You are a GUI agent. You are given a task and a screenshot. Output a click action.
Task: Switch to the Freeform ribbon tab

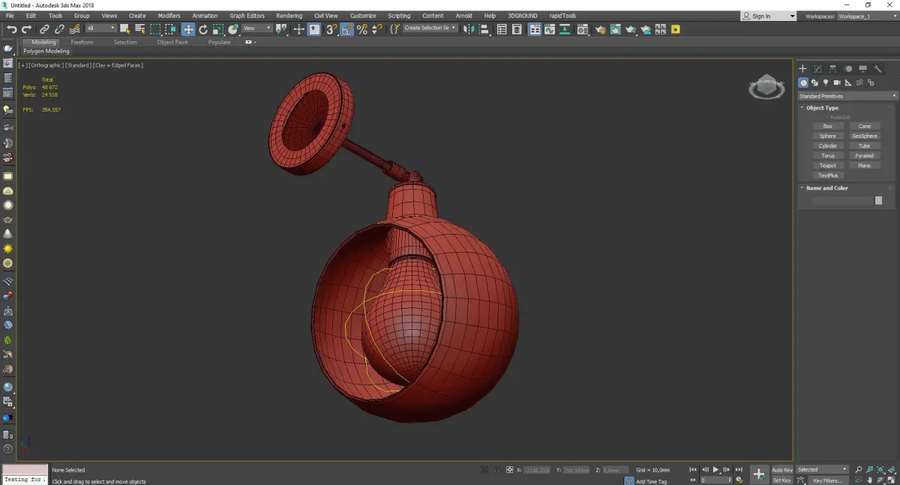click(x=82, y=42)
